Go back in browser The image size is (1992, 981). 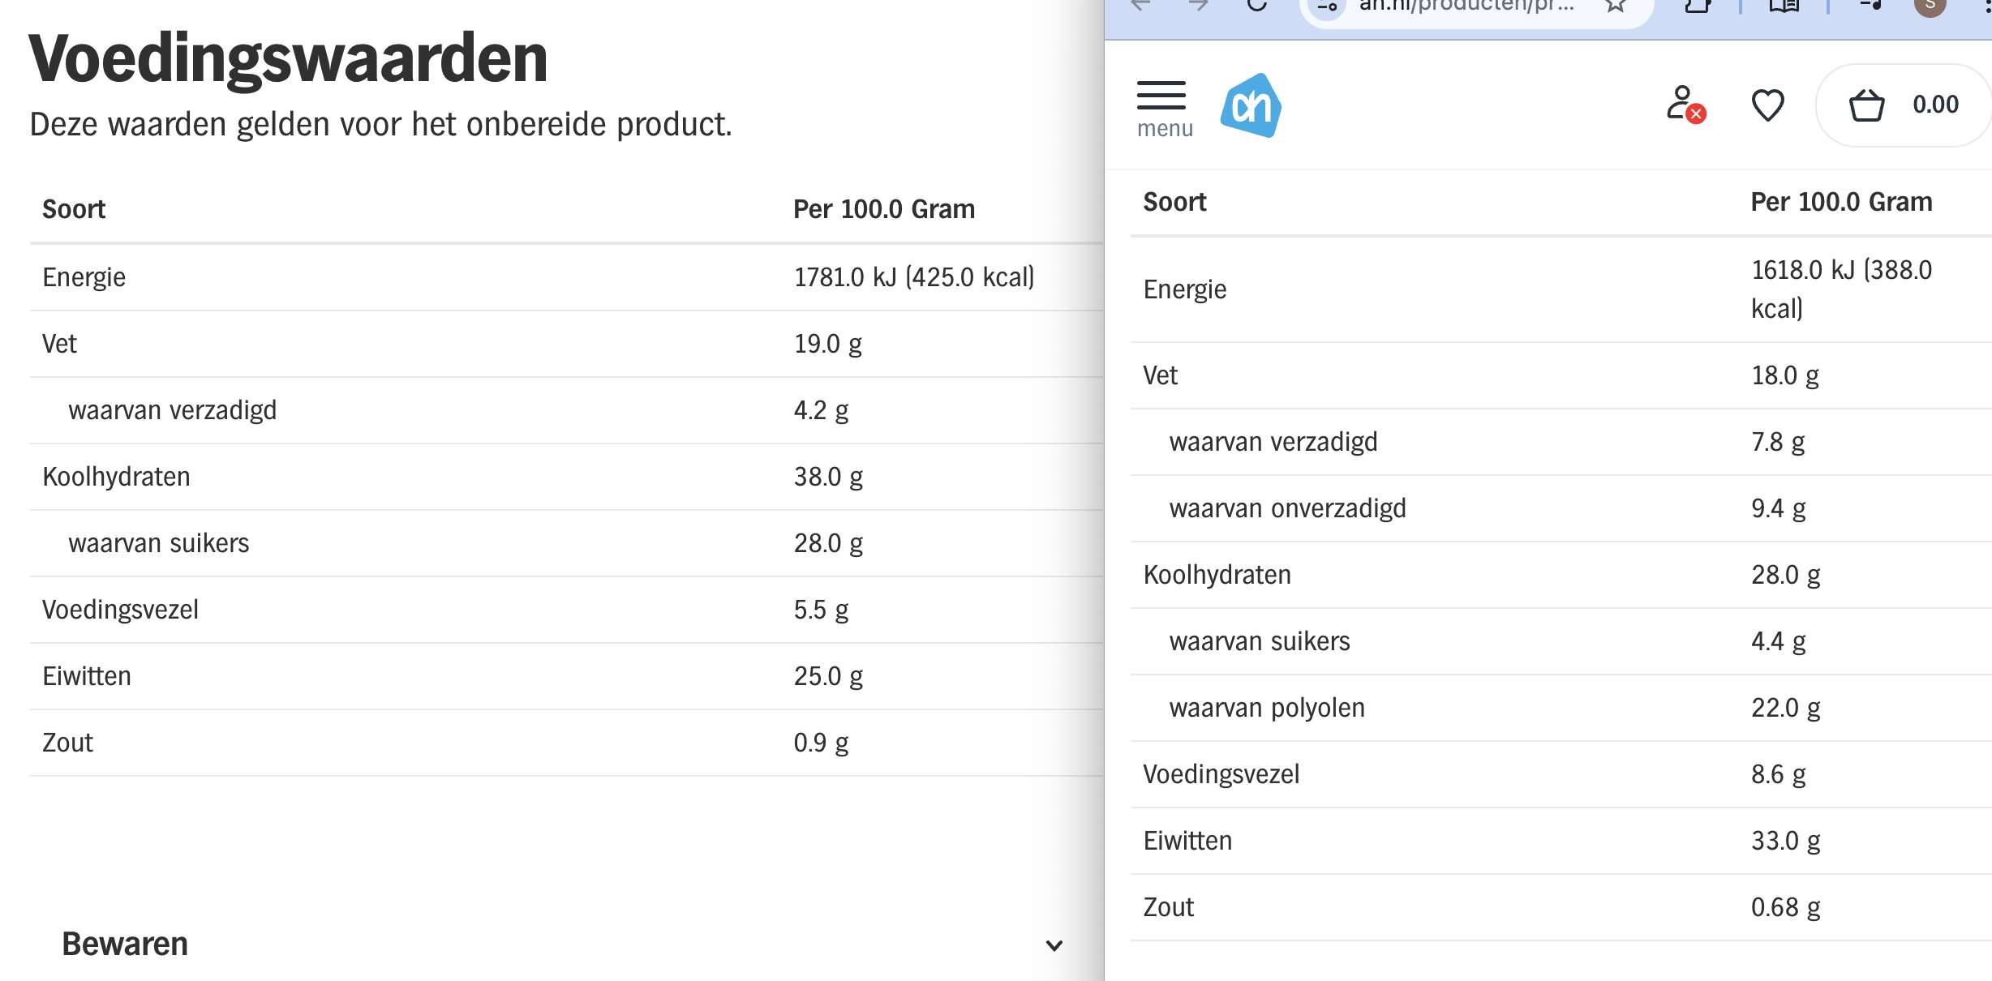[x=1141, y=6]
